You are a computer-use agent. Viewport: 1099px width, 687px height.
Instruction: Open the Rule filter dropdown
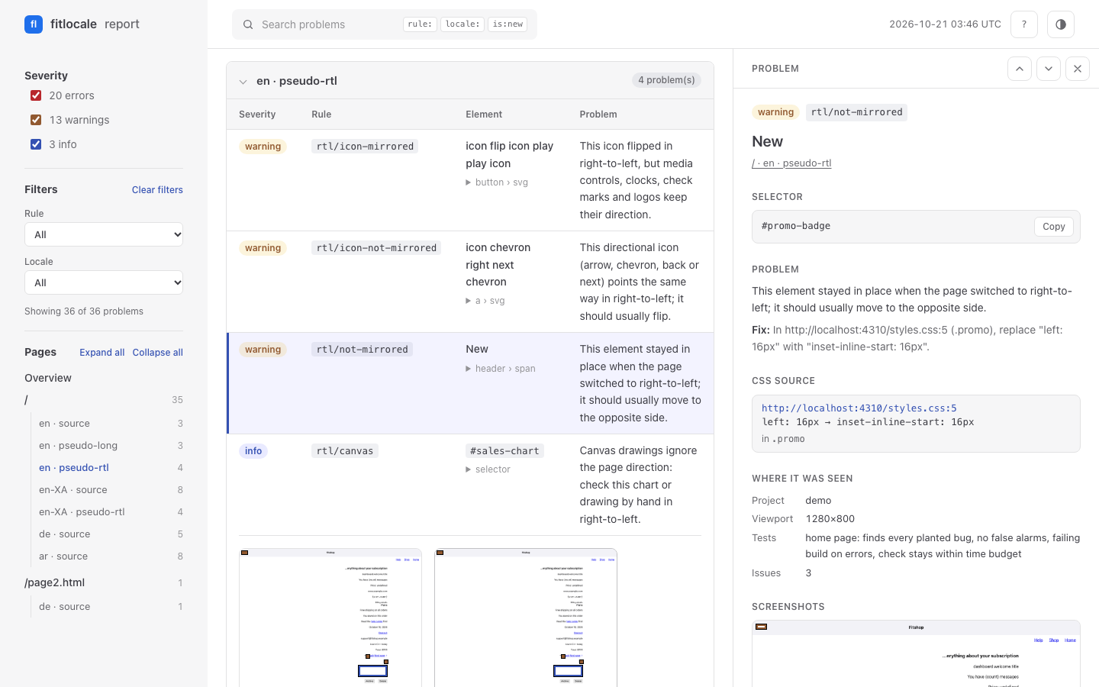tap(104, 234)
